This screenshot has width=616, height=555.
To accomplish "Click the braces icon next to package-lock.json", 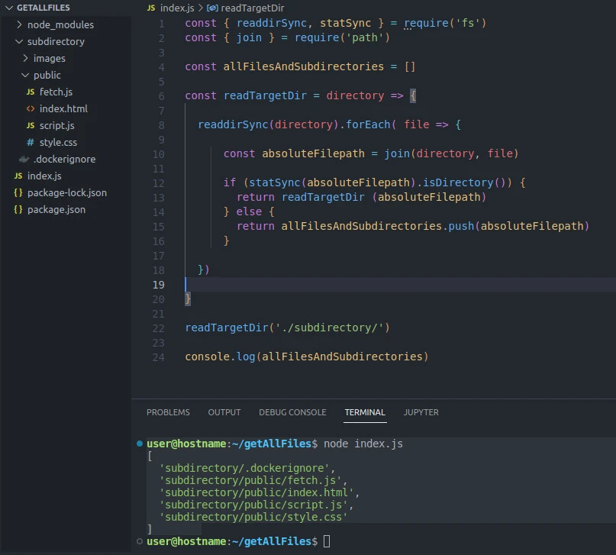I will [18, 193].
